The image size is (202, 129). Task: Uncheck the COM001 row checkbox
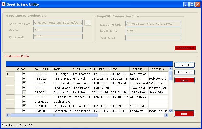pyautogui.click(x=24, y=111)
